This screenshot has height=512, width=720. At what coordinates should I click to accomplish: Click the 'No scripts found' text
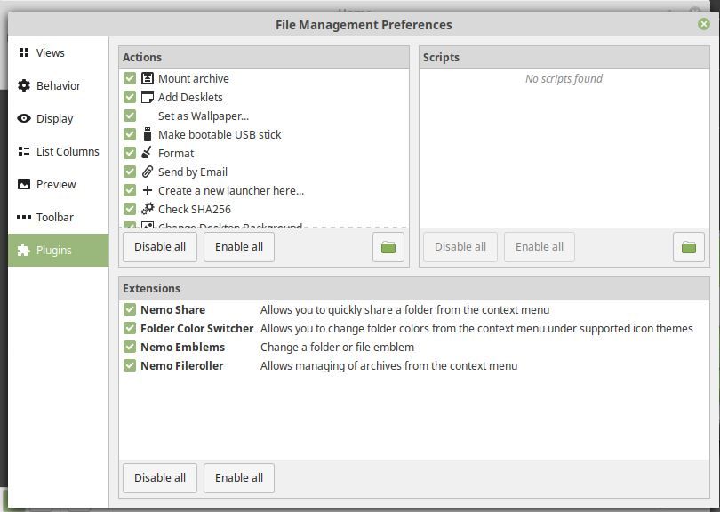coord(564,79)
